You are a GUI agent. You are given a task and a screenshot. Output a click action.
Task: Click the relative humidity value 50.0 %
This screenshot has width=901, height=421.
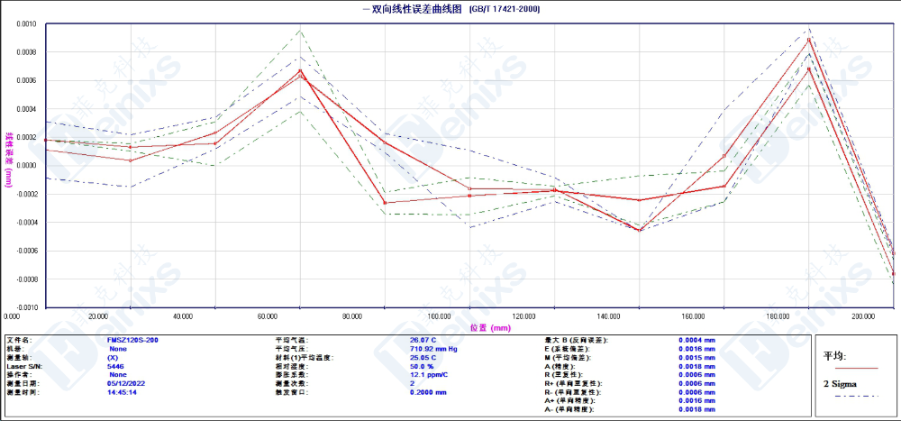click(422, 366)
